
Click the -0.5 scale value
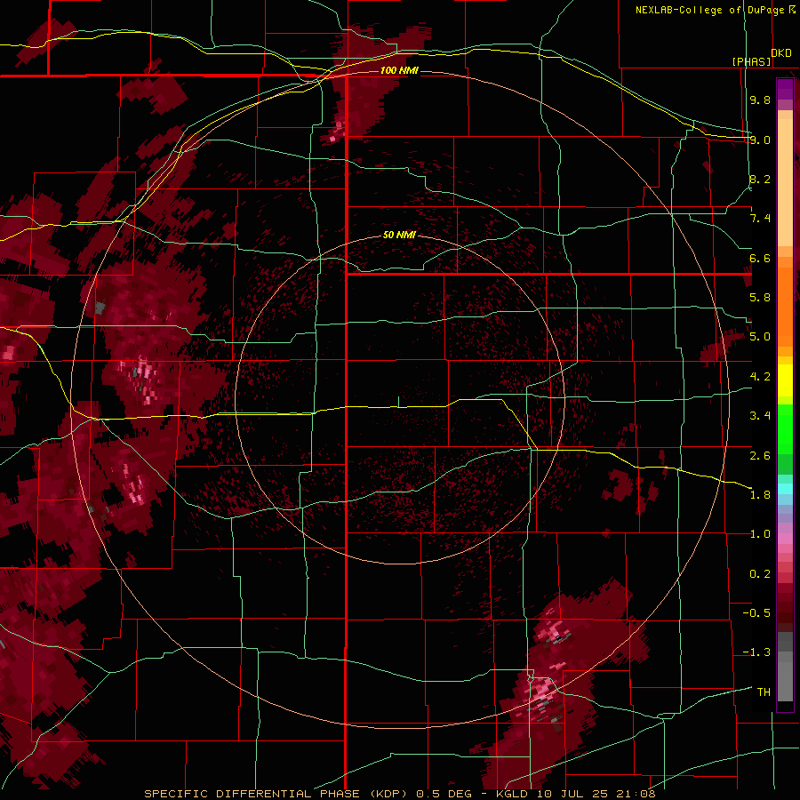[756, 613]
